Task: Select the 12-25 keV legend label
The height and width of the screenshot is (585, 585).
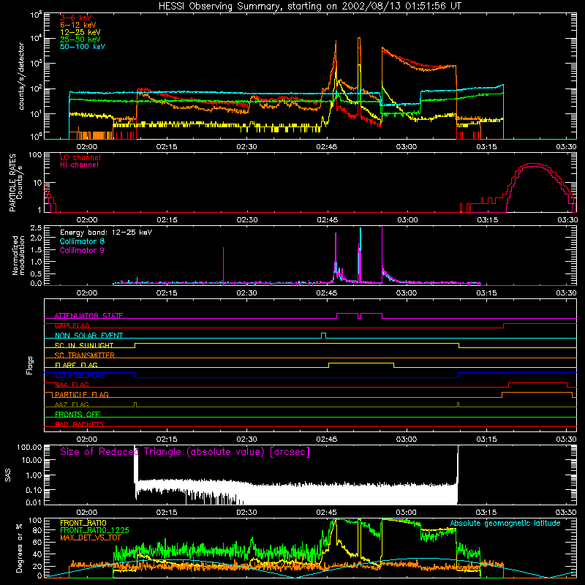Action: coord(80,32)
